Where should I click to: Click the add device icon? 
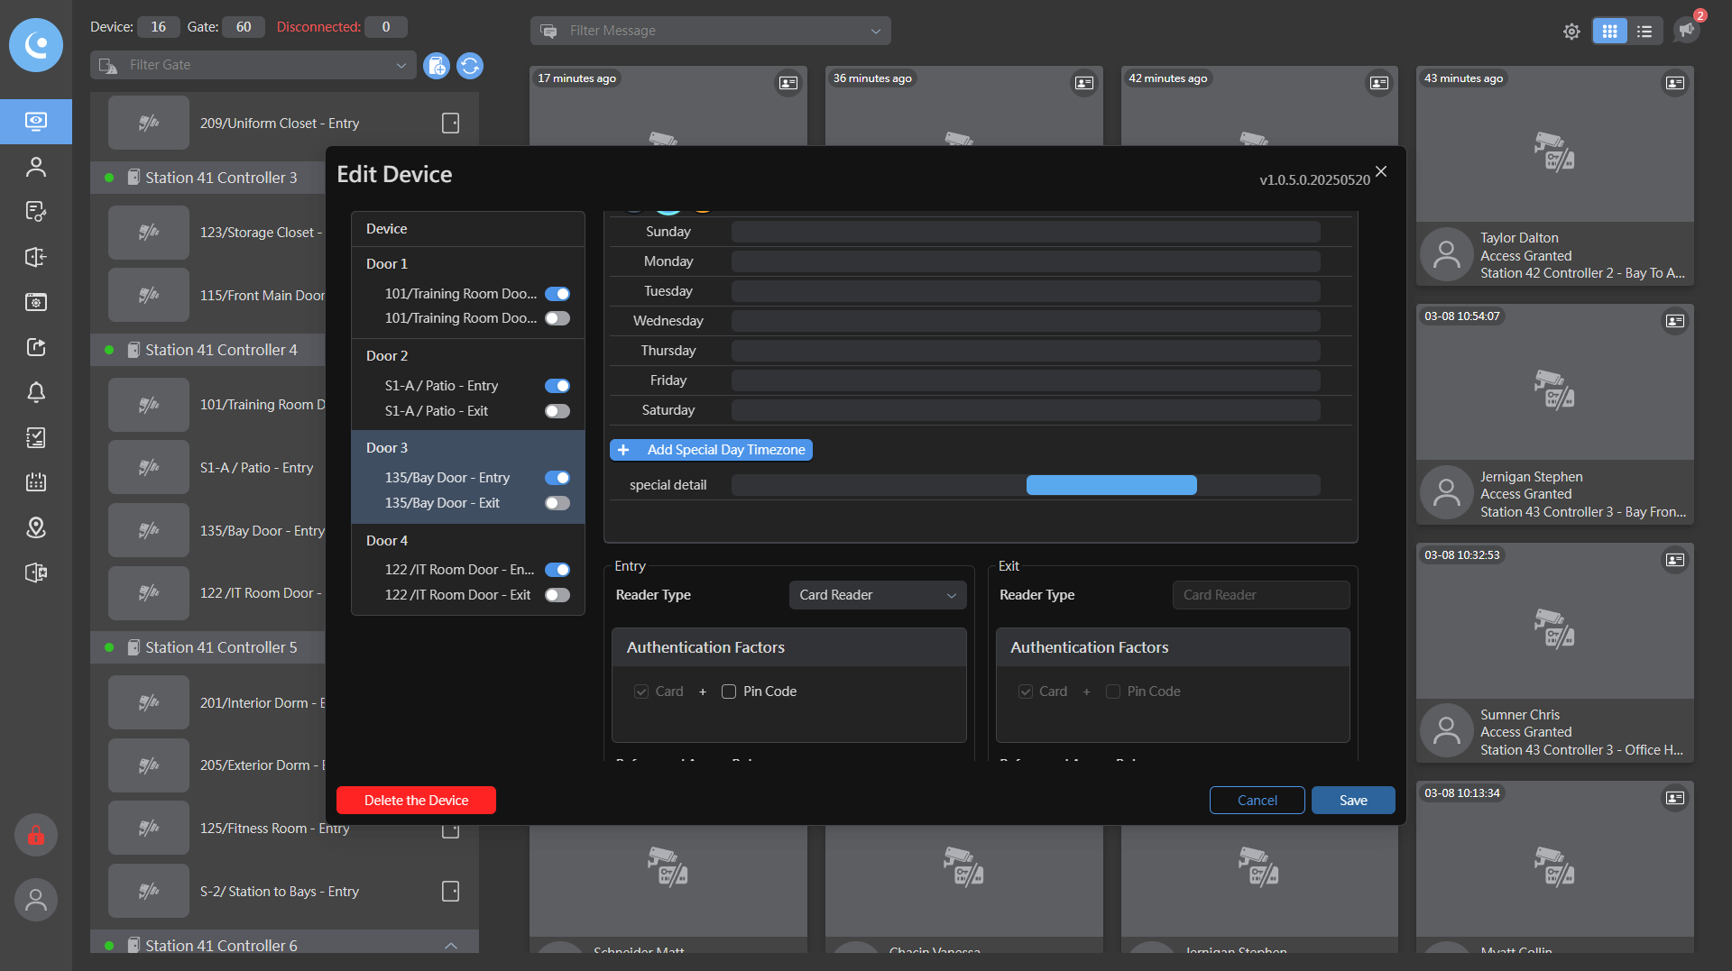[x=437, y=66]
